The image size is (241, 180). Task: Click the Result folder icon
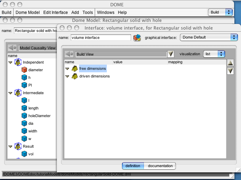[x=18, y=146]
